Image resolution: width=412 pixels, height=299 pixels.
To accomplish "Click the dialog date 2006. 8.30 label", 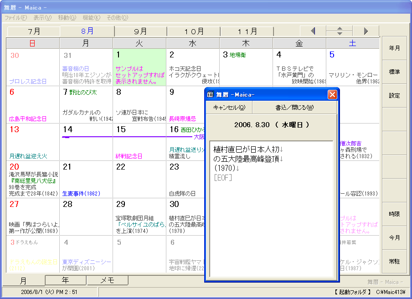I will [272, 124].
